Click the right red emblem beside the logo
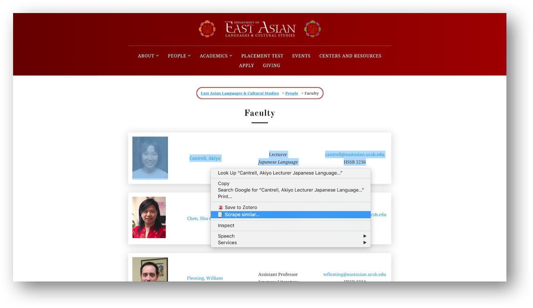Image resolution: width=533 pixels, height=308 pixels. [313, 29]
